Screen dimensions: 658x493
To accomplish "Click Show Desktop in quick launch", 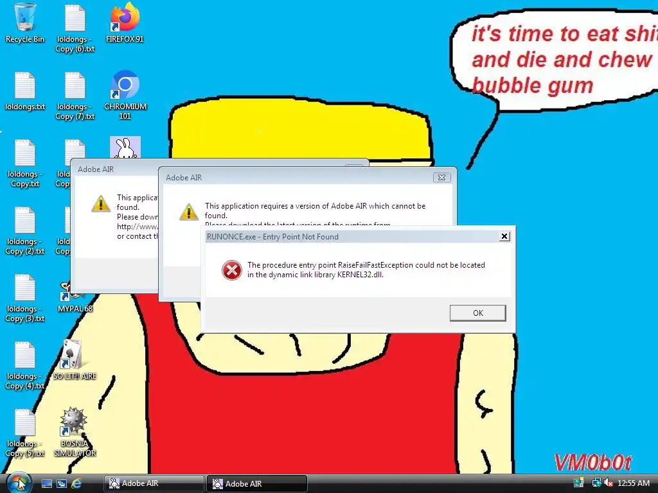I will coord(46,483).
